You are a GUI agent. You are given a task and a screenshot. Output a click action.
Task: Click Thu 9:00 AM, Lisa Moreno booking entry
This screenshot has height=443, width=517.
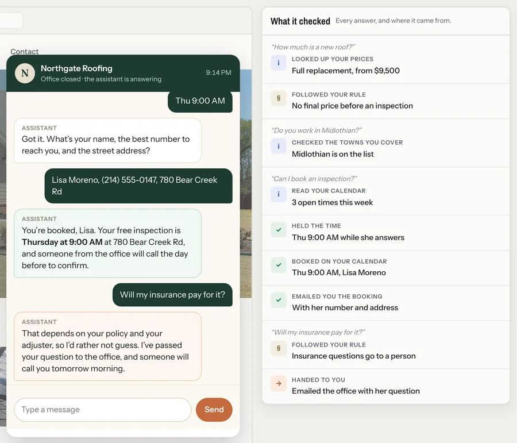click(x=338, y=272)
